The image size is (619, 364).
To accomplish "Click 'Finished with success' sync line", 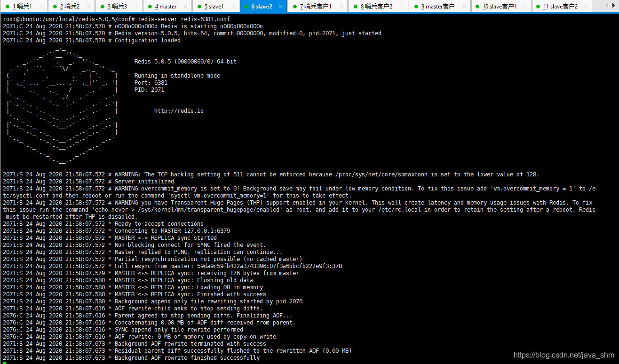I will [135, 294].
